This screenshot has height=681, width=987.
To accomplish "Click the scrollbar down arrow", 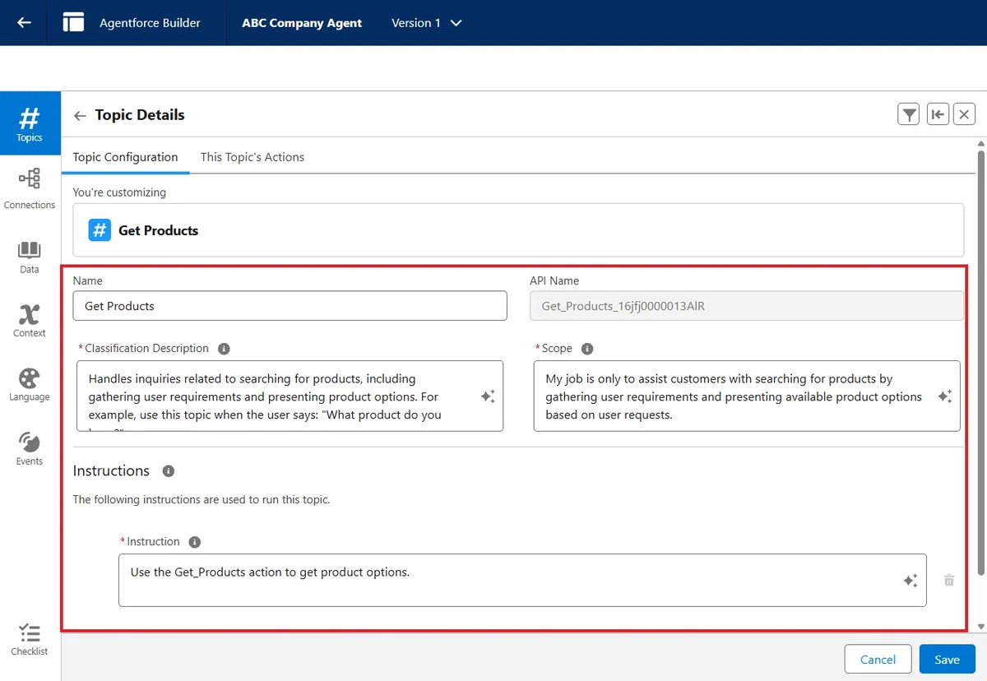I will click(980, 627).
